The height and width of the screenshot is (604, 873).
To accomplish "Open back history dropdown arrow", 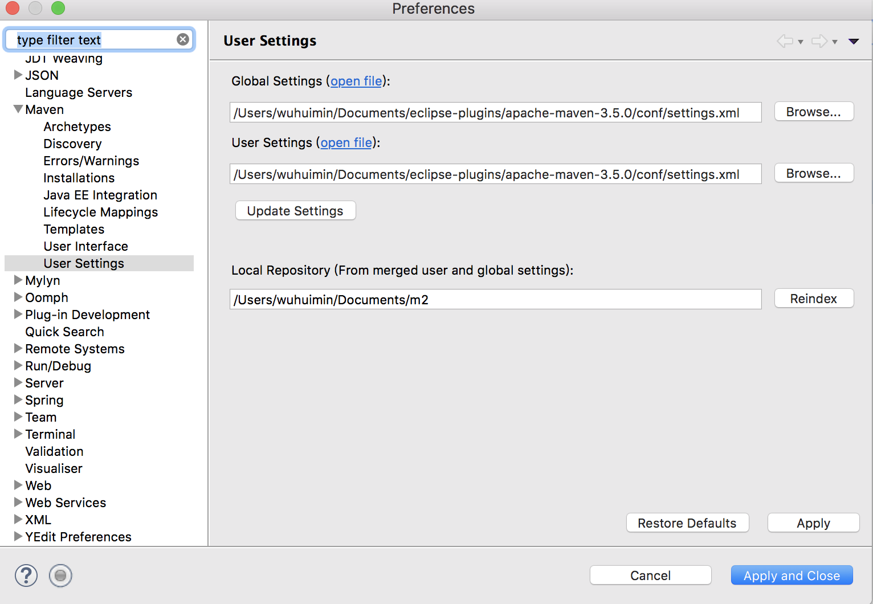I will click(x=801, y=42).
